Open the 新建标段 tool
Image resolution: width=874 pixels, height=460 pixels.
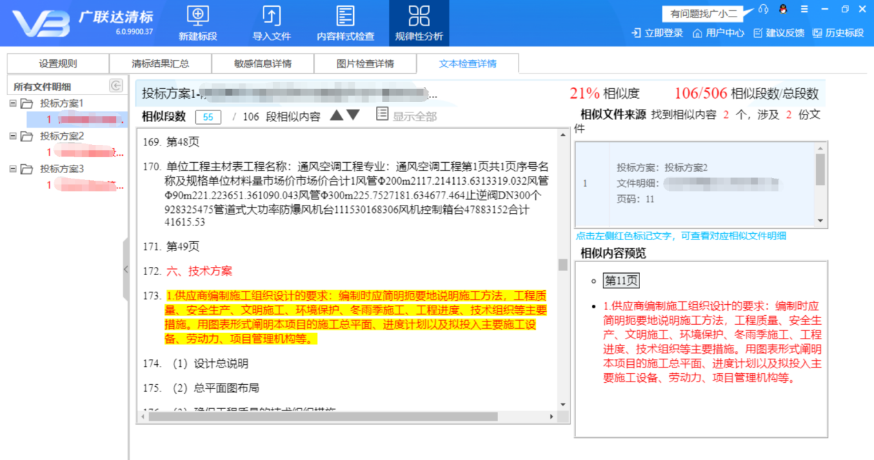click(x=197, y=22)
